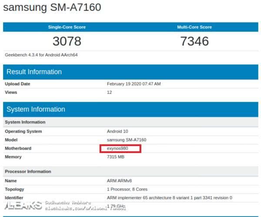Click the ARM implementer 65 identifier value
261x217 pixels.
coord(170,198)
